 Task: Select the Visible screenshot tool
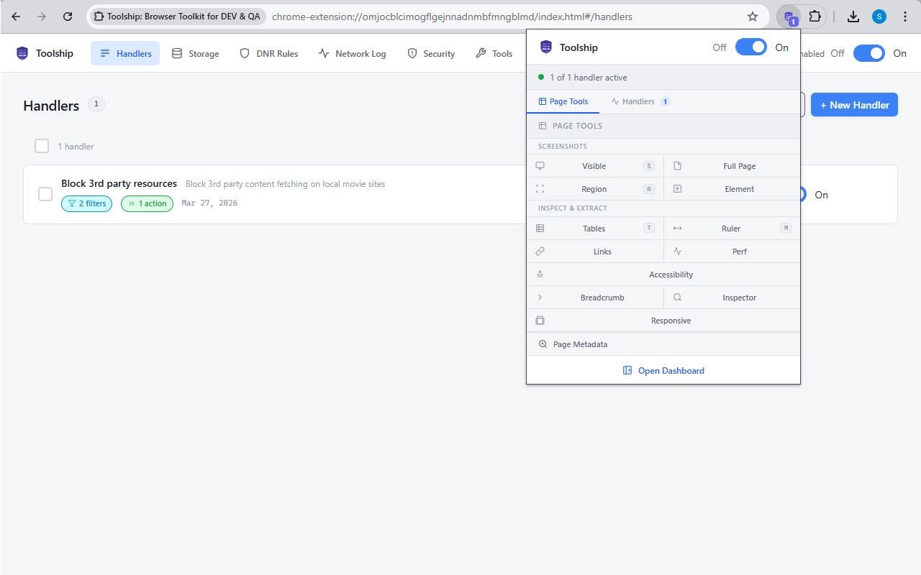[x=594, y=165]
